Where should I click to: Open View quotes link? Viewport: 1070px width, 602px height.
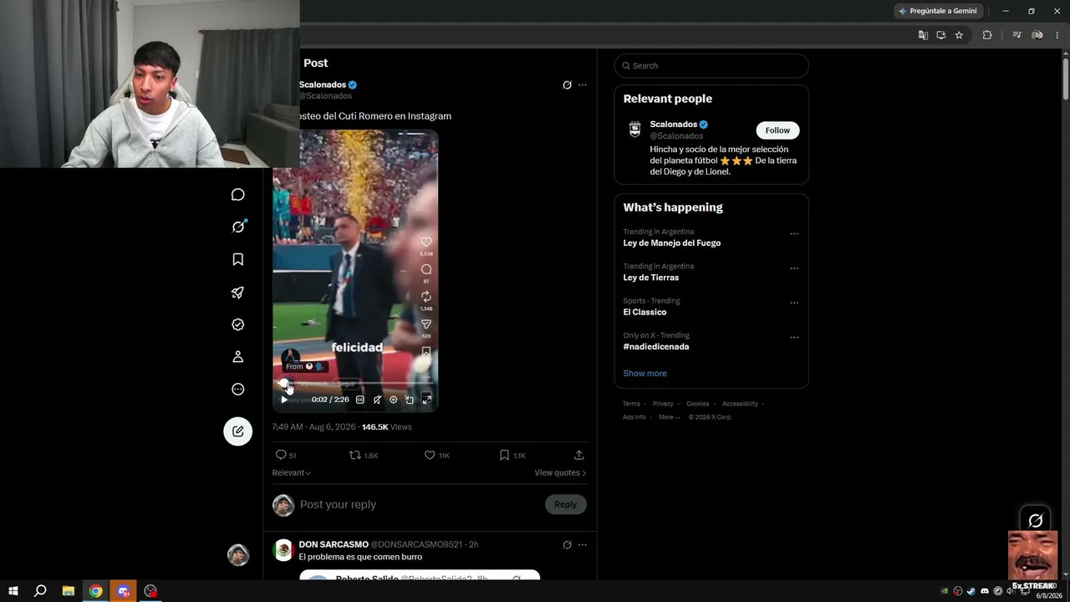560,473
